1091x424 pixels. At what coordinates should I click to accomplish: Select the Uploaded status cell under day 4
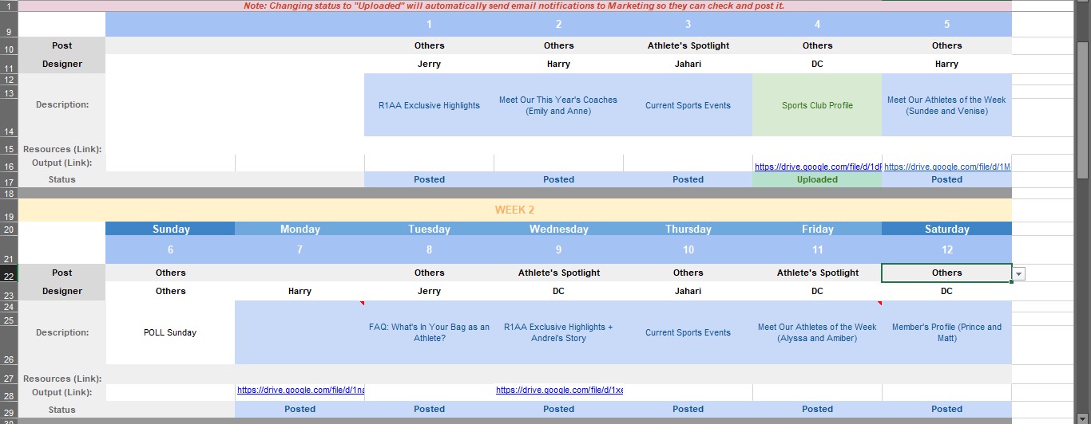click(x=818, y=179)
